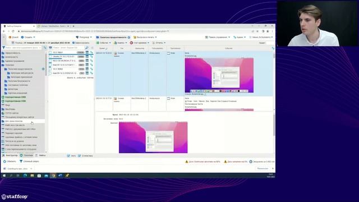
Task: Open the События dropdown in the report toolbar
Action: (x=103, y=43)
